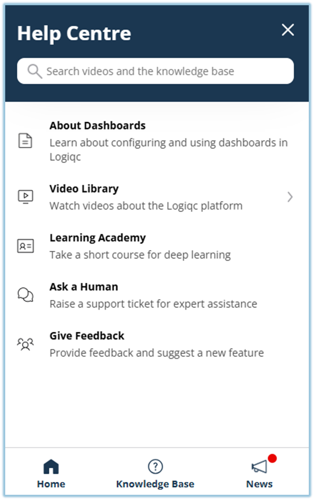Close the Help Centre panel
The image size is (314, 500).
[287, 30]
